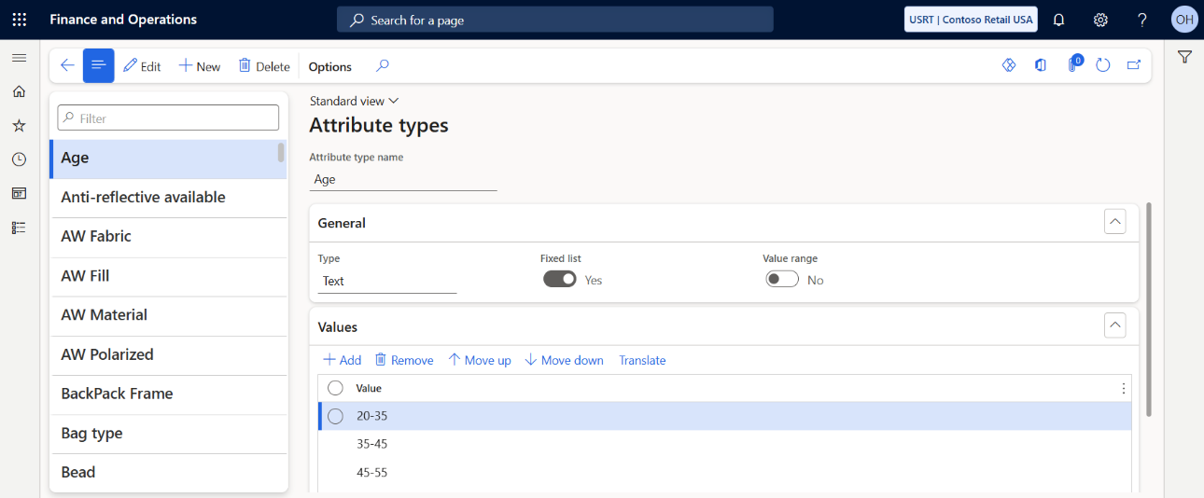Screen dimensions: 1204x498
Task: Open the Options menu
Action: click(x=330, y=66)
